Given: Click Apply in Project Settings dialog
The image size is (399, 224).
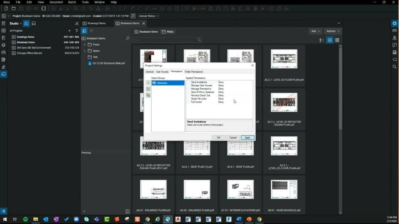Looking at the screenshot, I should [248, 138].
